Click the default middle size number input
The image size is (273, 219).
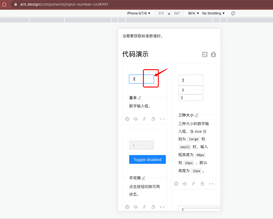point(191,90)
